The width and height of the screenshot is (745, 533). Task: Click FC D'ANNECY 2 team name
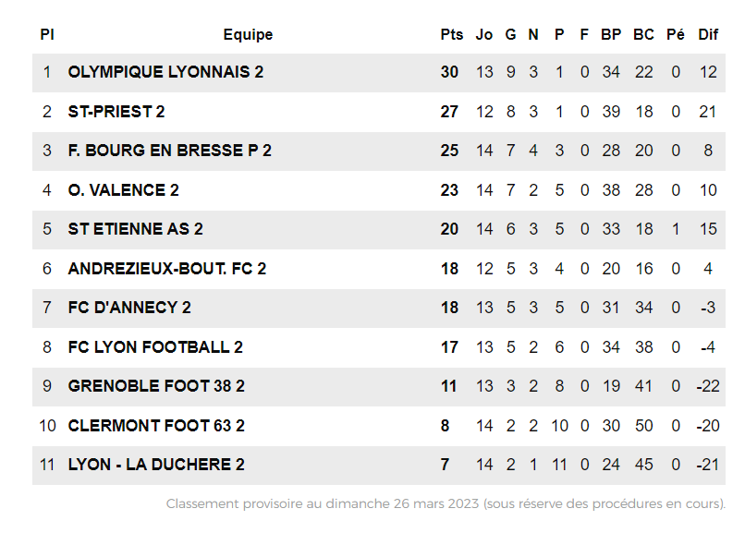tap(129, 308)
